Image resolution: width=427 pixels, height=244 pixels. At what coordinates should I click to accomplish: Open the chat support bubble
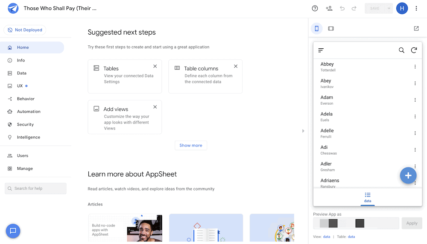point(13,231)
